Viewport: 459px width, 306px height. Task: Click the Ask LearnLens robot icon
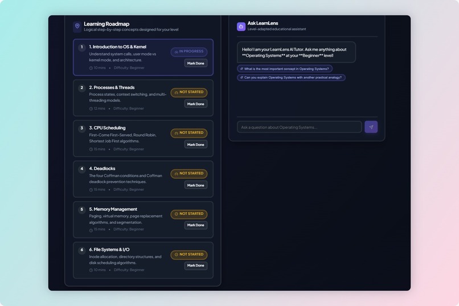click(241, 27)
